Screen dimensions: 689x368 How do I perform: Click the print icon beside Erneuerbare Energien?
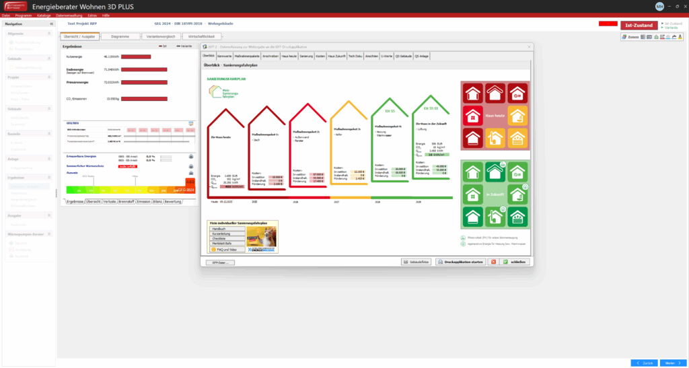[x=190, y=156]
